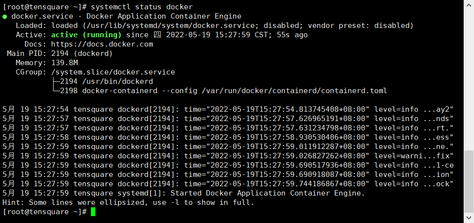Open the https://docs.docker.com link
The height and width of the screenshot is (223, 474).
[102, 44]
